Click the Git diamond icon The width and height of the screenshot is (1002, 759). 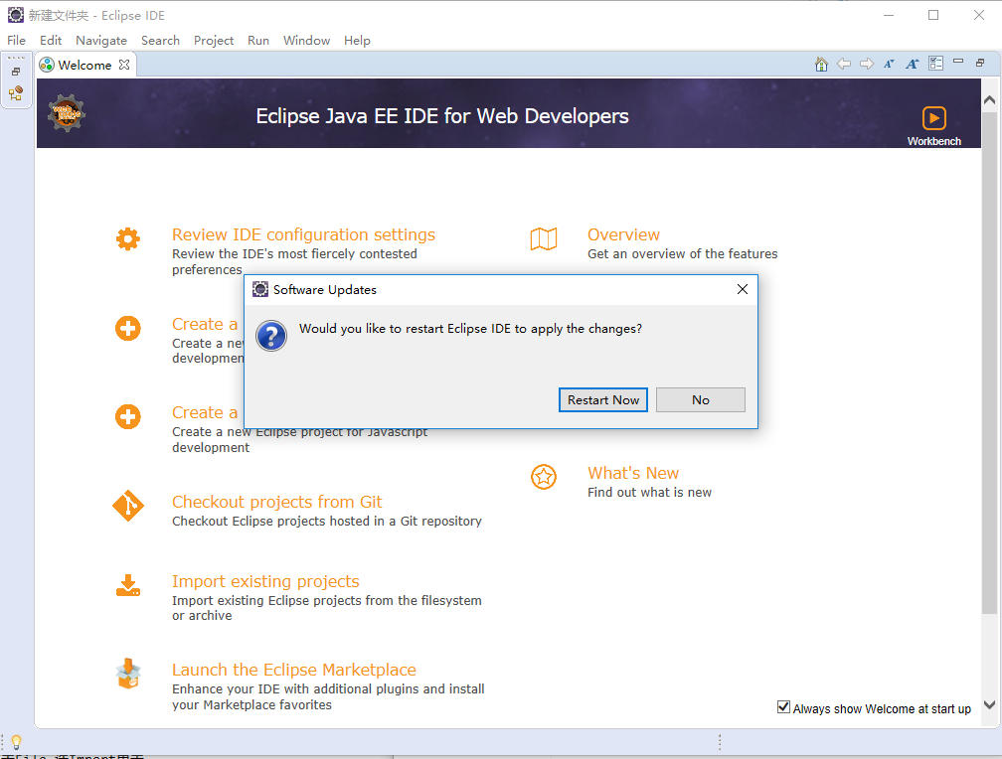[128, 506]
